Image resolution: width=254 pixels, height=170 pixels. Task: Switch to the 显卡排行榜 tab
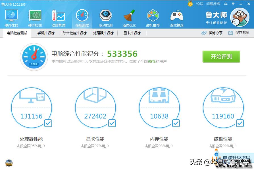132,33
